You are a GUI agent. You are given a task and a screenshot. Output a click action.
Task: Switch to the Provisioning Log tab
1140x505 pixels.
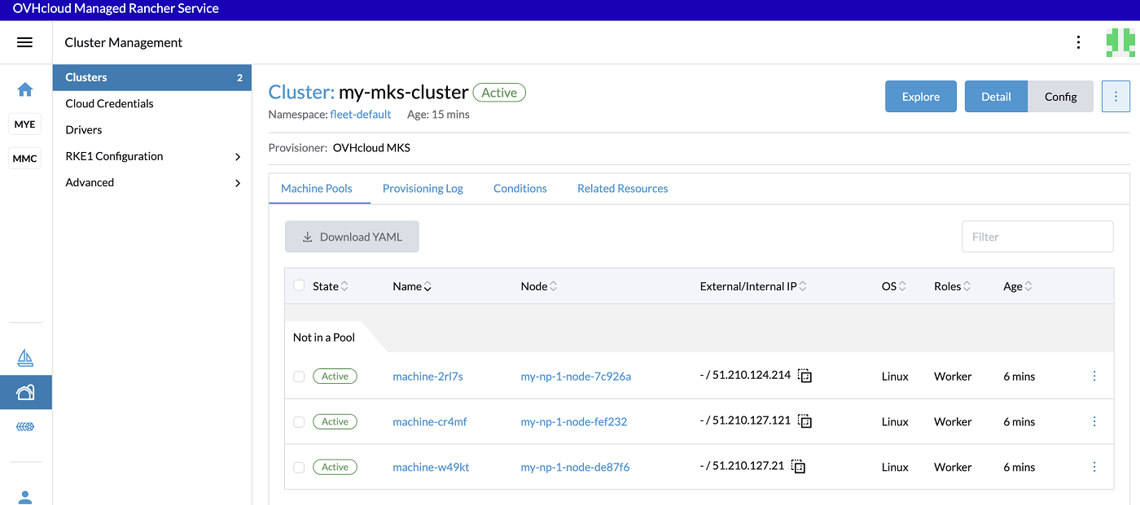click(423, 188)
